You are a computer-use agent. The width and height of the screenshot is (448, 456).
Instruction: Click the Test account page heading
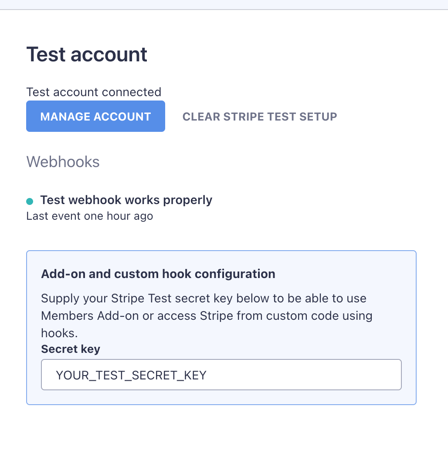[x=87, y=54]
